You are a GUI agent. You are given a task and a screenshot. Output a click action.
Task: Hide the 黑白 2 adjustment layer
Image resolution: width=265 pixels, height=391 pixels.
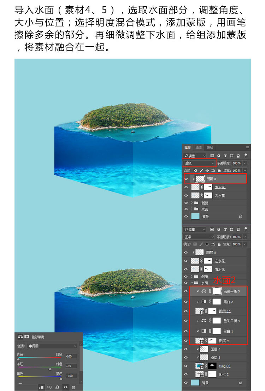click(x=186, y=302)
